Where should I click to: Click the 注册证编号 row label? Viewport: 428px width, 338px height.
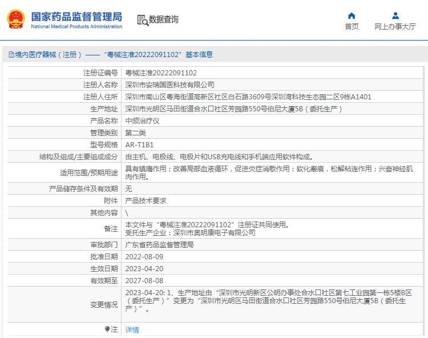tap(100, 73)
